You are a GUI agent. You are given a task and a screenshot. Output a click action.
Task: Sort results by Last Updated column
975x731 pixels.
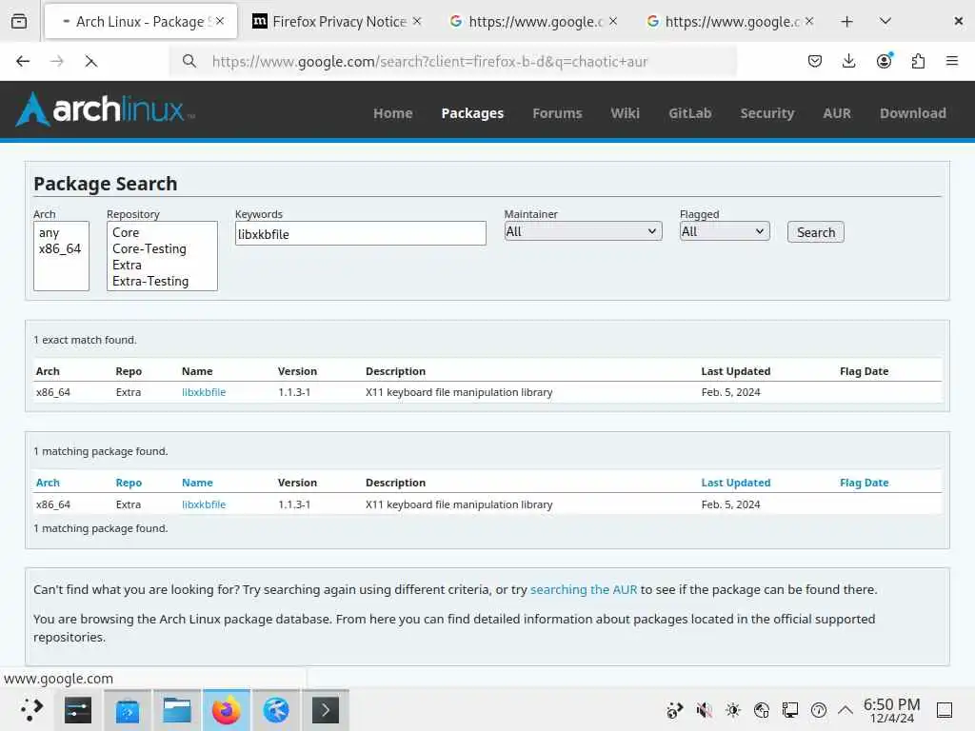tap(736, 483)
